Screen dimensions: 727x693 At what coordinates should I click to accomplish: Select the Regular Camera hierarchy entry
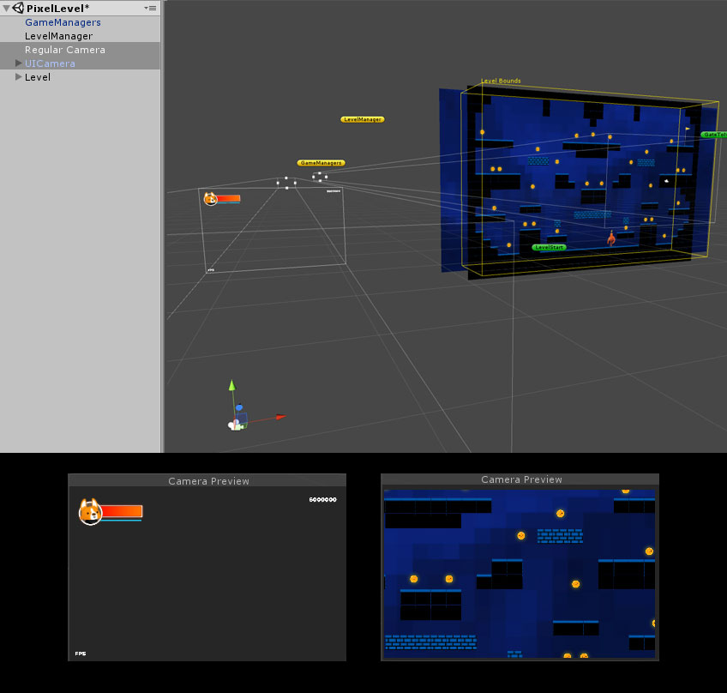pos(65,50)
